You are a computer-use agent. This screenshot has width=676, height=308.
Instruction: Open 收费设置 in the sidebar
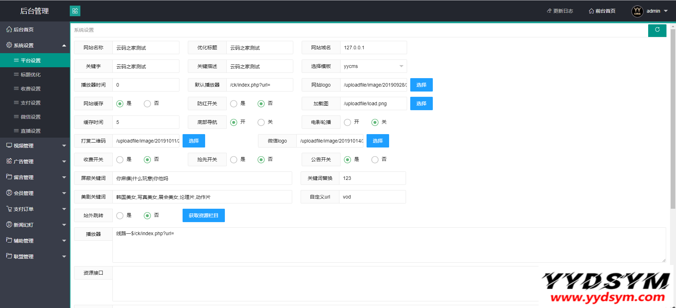31,89
